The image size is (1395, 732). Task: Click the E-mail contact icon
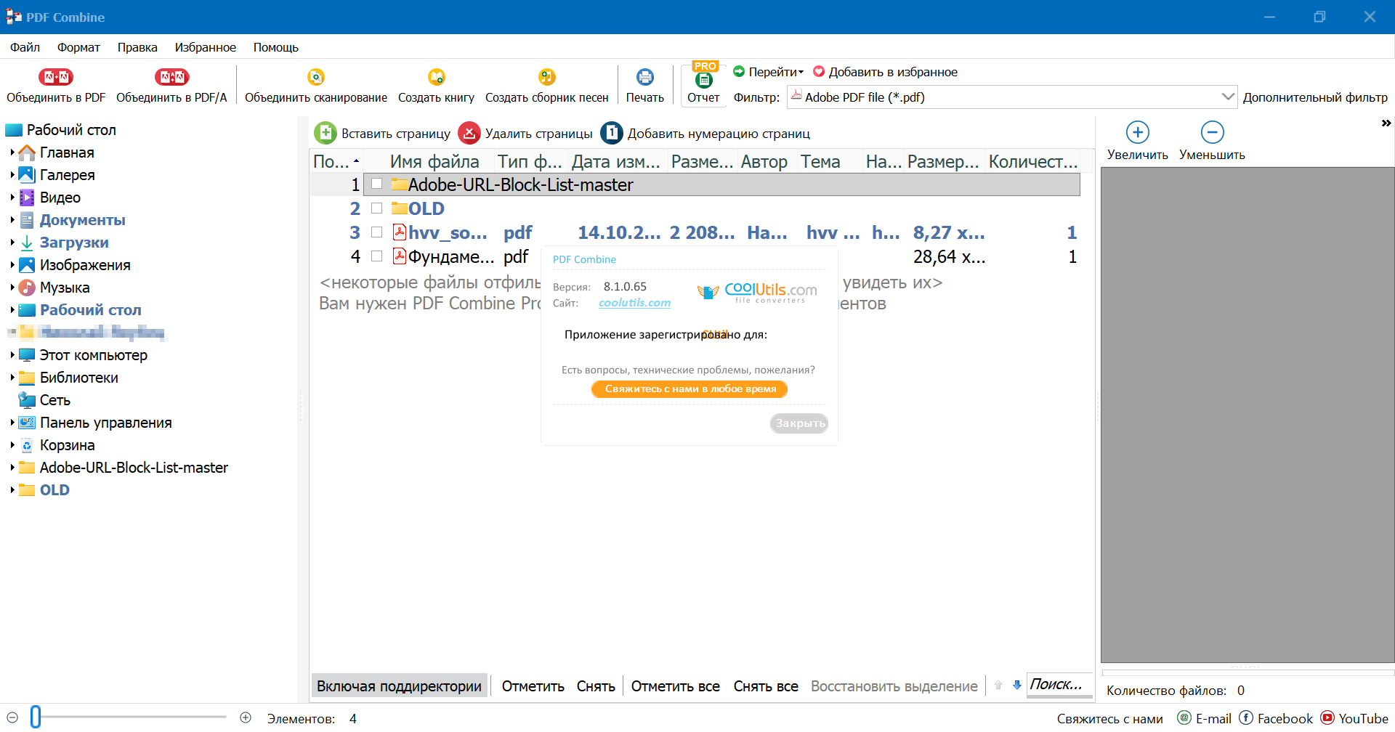(1184, 717)
